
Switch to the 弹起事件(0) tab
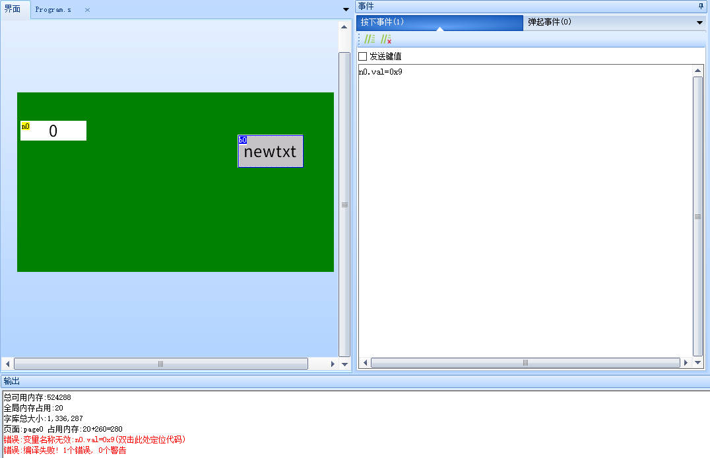click(x=549, y=22)
